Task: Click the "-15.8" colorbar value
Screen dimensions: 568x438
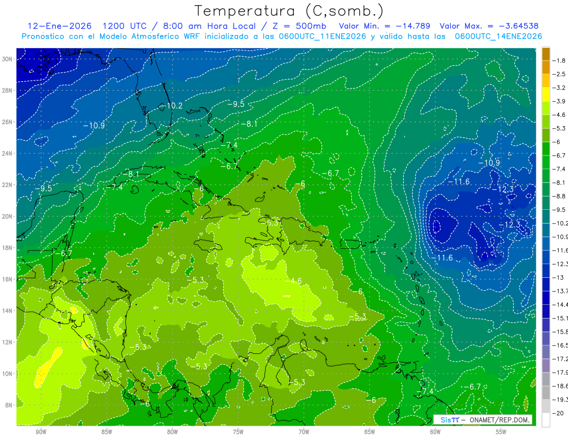Action: (560, 332)
